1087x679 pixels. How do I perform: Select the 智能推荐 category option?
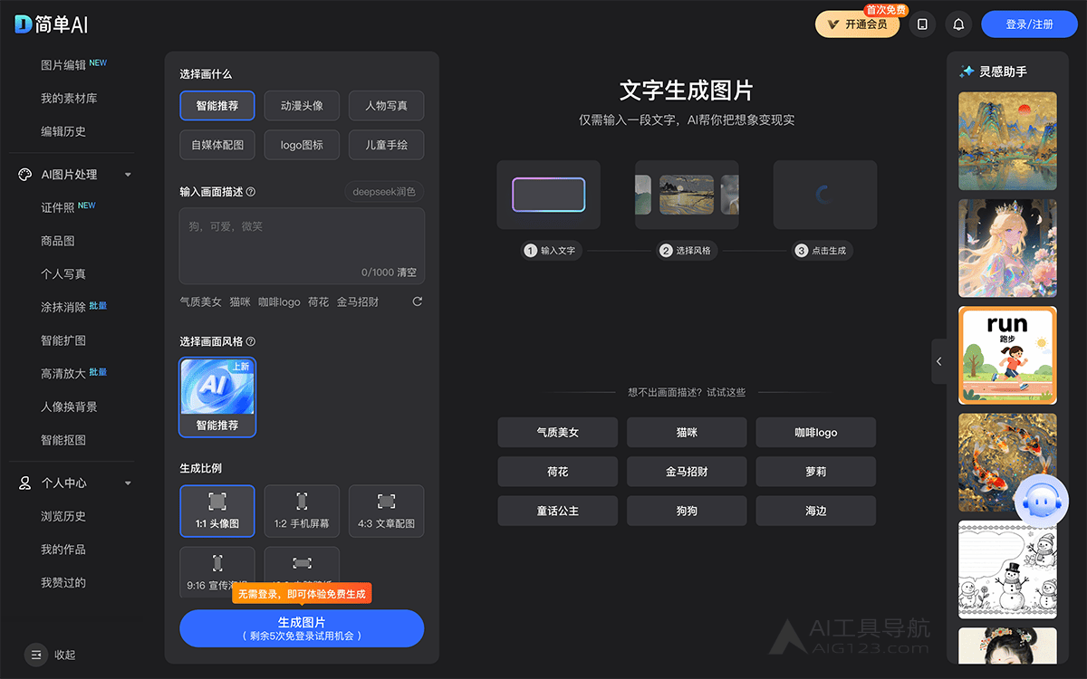(x=217, y=106)
